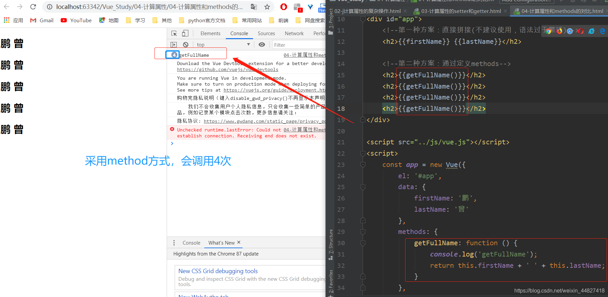Select the What's New drawer tab

click(221, 243)
